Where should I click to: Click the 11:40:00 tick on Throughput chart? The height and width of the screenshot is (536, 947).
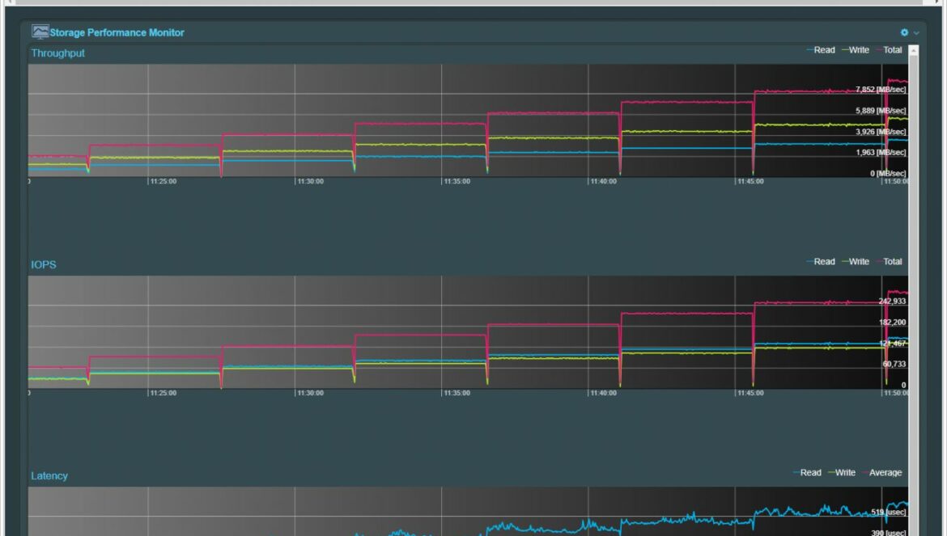[x=603, y=181]
